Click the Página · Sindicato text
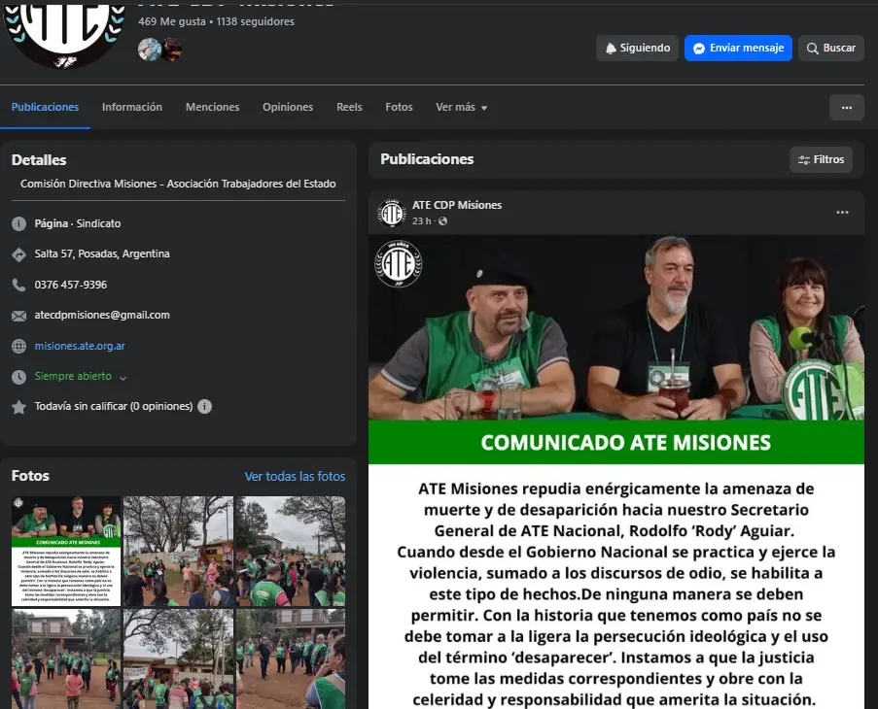 pos(78,223)
